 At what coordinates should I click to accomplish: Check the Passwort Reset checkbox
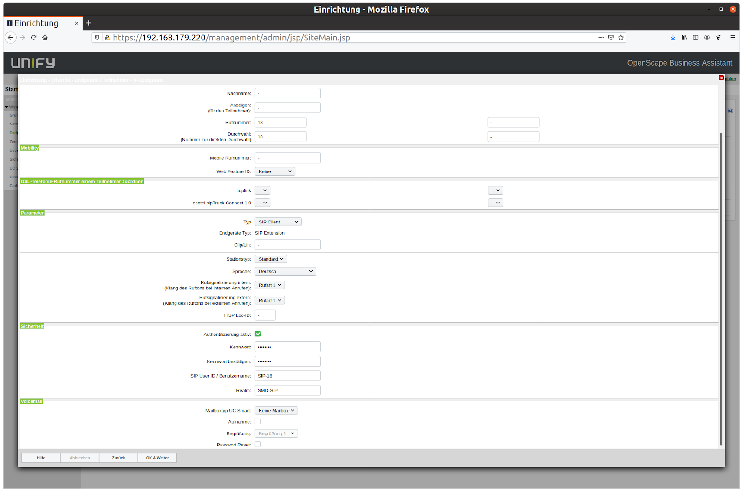(x=258, y=444)
